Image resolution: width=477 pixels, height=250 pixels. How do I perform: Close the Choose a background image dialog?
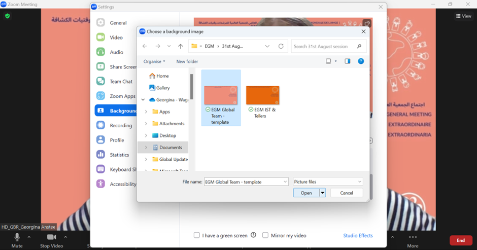click(x=363, y=31)
